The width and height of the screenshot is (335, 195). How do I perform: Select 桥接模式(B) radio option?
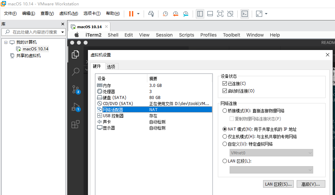point(225,111)
